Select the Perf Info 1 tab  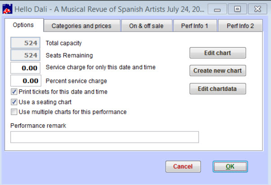point(194,26)
